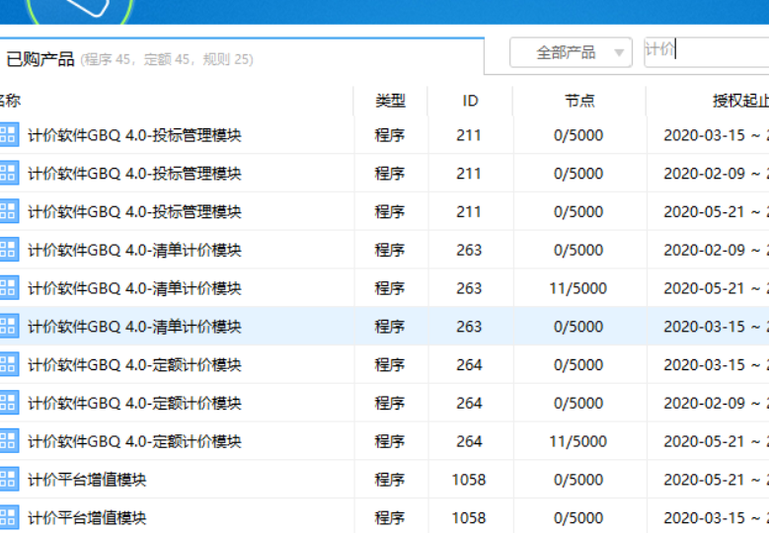769x533 pixels.
Task: Select the 清单计价模块 name in the 2020-02-09 row
Action: (135, 250)
